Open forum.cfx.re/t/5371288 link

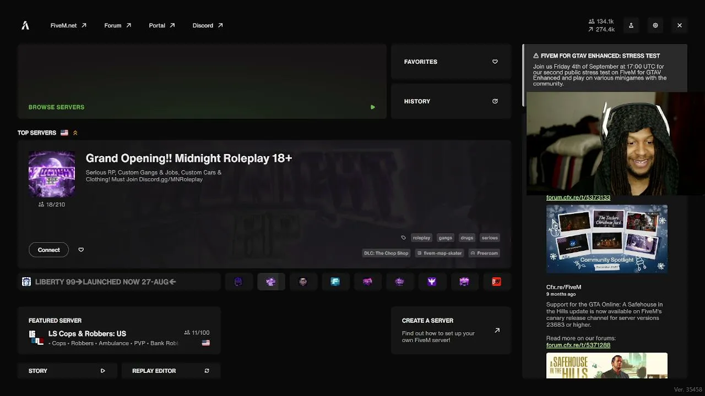[578, 345]
